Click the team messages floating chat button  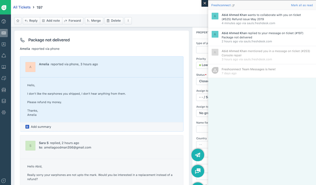point(198,171)
